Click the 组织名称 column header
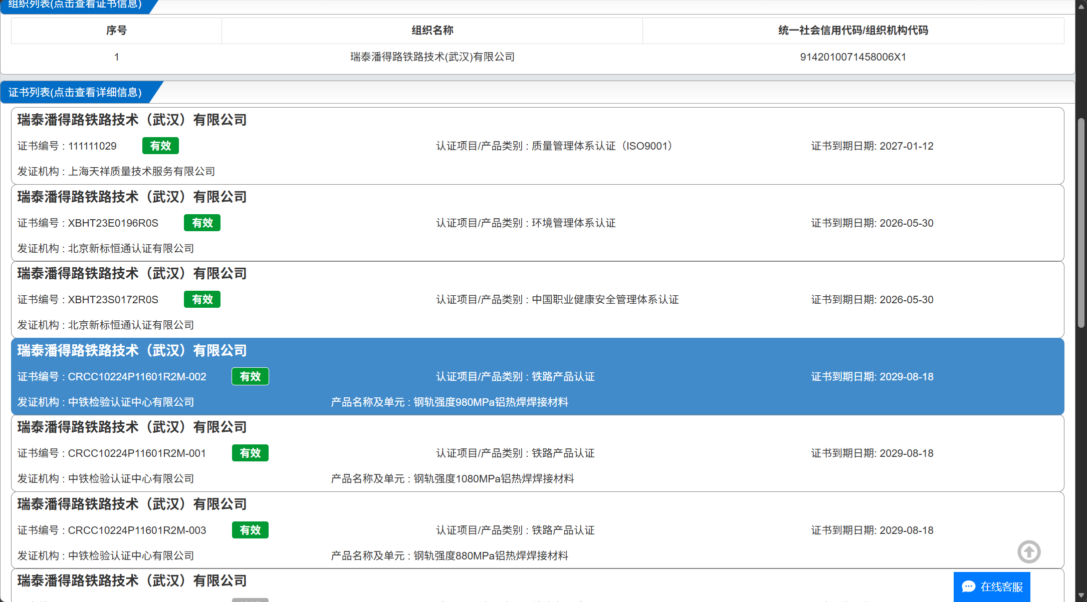The width and height of the screenshot is (1087, 602). 432,31
